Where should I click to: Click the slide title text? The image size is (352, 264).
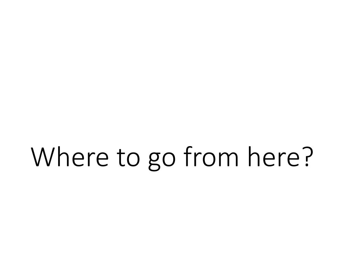(172, 157)
